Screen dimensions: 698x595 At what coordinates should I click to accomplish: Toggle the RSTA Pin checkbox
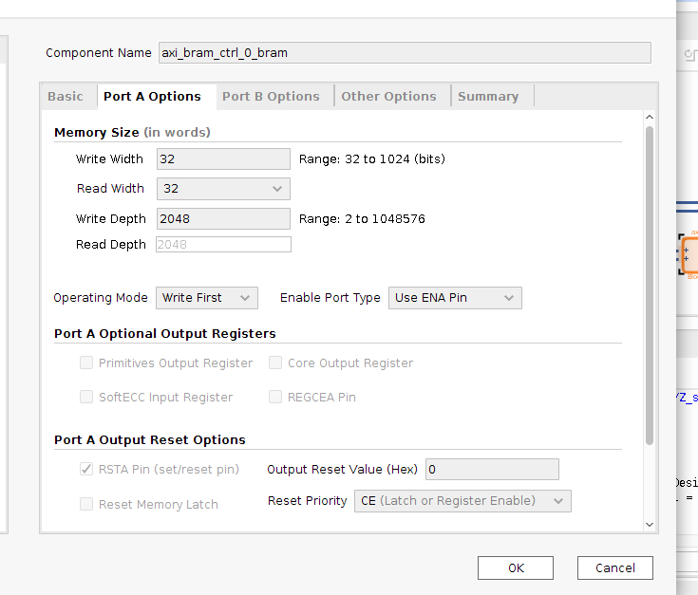tap(87, 470)
